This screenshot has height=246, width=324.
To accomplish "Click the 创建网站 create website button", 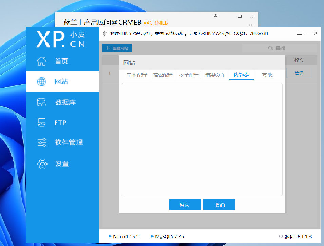I will [117, 48].
